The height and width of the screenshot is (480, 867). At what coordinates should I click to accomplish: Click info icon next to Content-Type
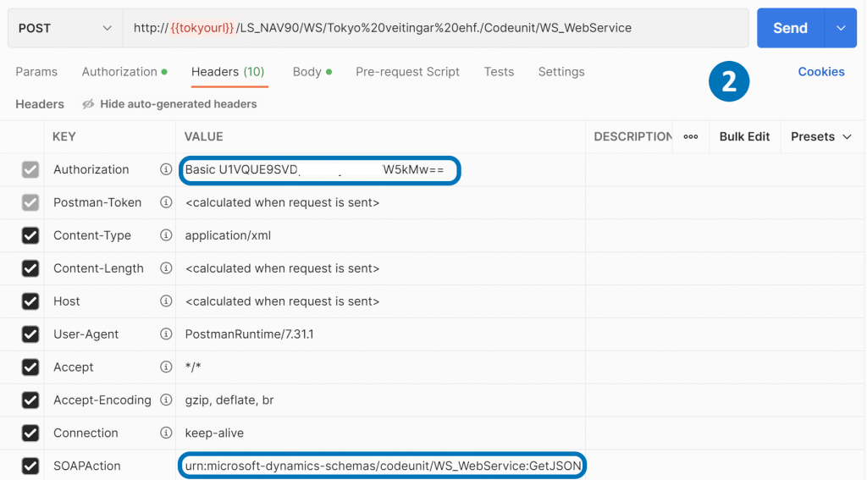166,236
